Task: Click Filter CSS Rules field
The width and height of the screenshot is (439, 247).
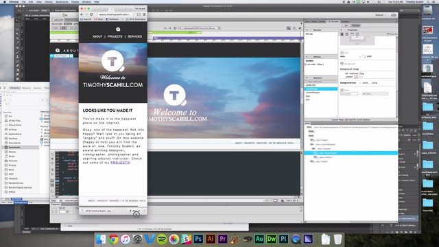Action: pos(321,82)
